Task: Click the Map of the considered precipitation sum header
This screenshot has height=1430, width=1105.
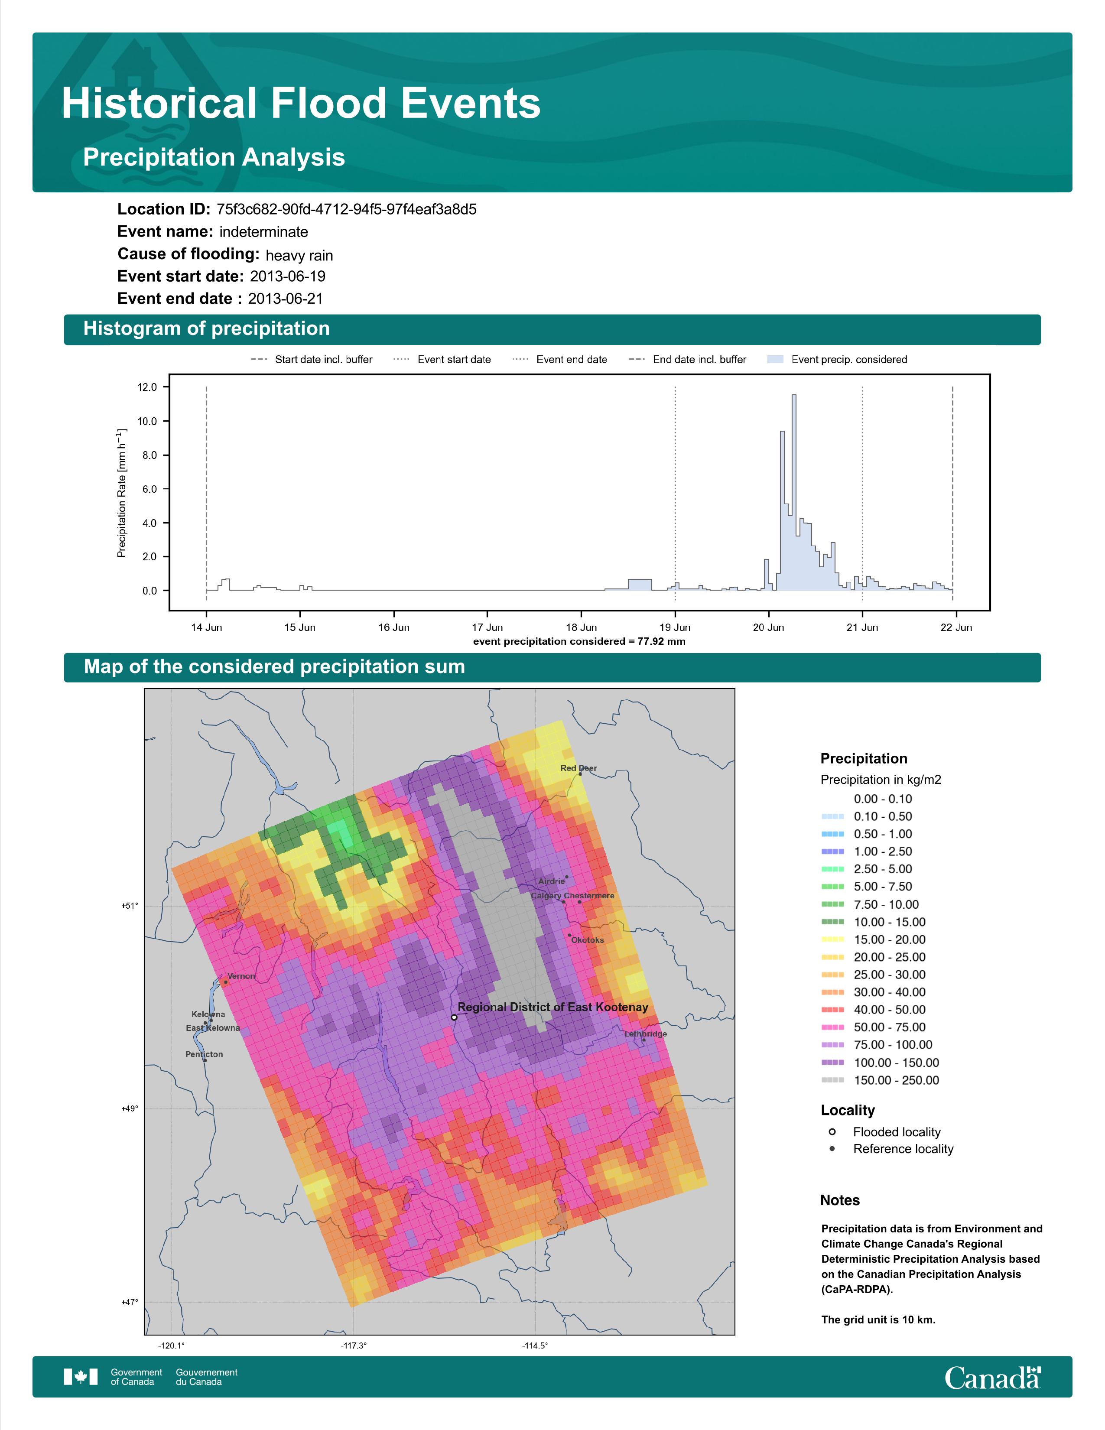Action: [274, 666]
